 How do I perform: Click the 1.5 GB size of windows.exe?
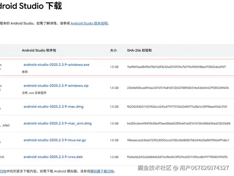pos(114,67)
